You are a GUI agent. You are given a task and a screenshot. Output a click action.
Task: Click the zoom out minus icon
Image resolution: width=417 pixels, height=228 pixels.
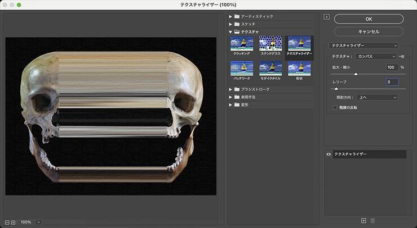pos(7,222)
